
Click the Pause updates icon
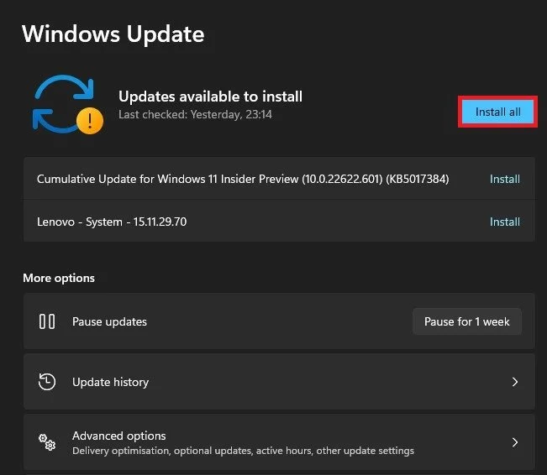tap(47, 321)
